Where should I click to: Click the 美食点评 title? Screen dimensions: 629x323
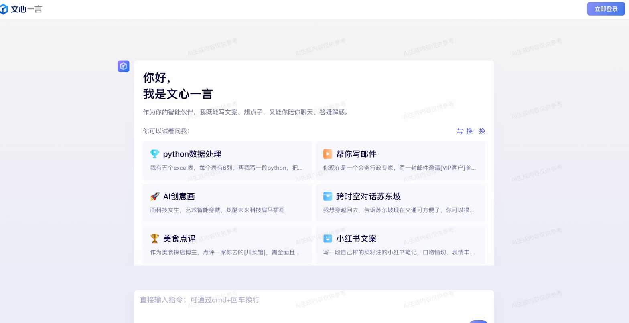(179, 239)
